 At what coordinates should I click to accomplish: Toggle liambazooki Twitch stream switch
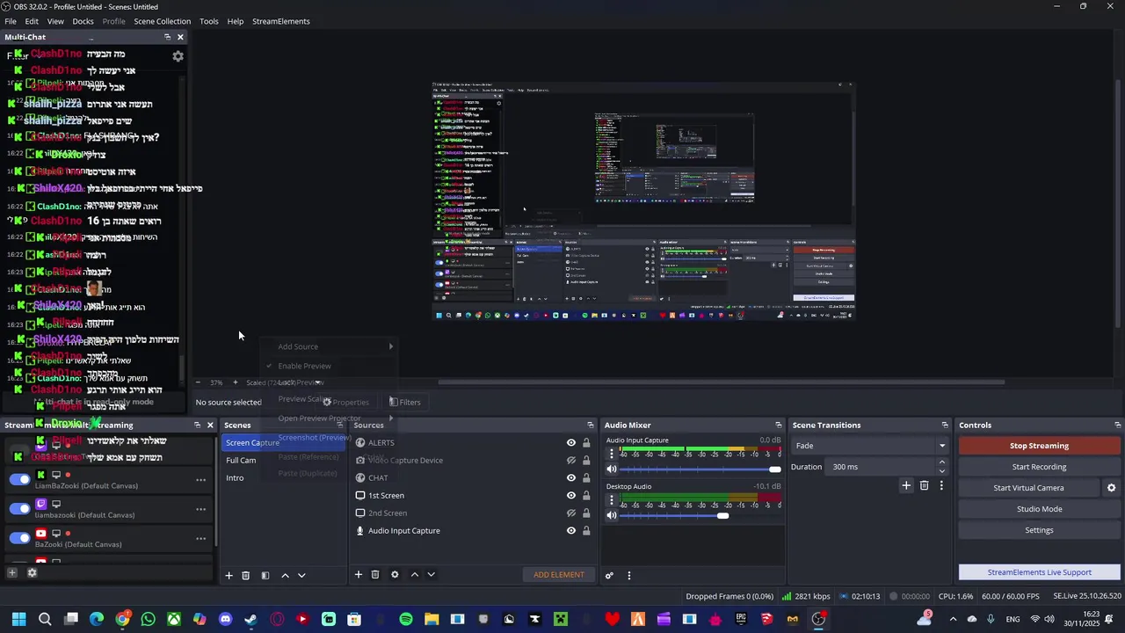coord(19,508)
